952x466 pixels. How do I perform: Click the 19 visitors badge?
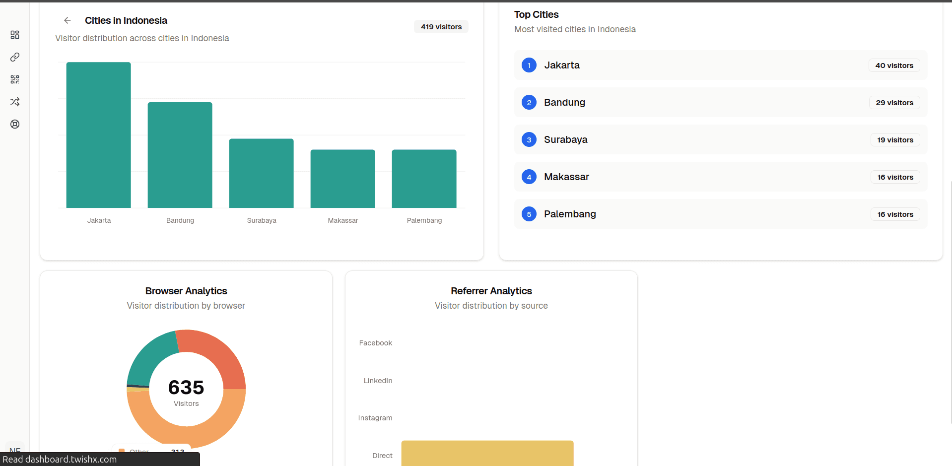(x=895, y=140)
